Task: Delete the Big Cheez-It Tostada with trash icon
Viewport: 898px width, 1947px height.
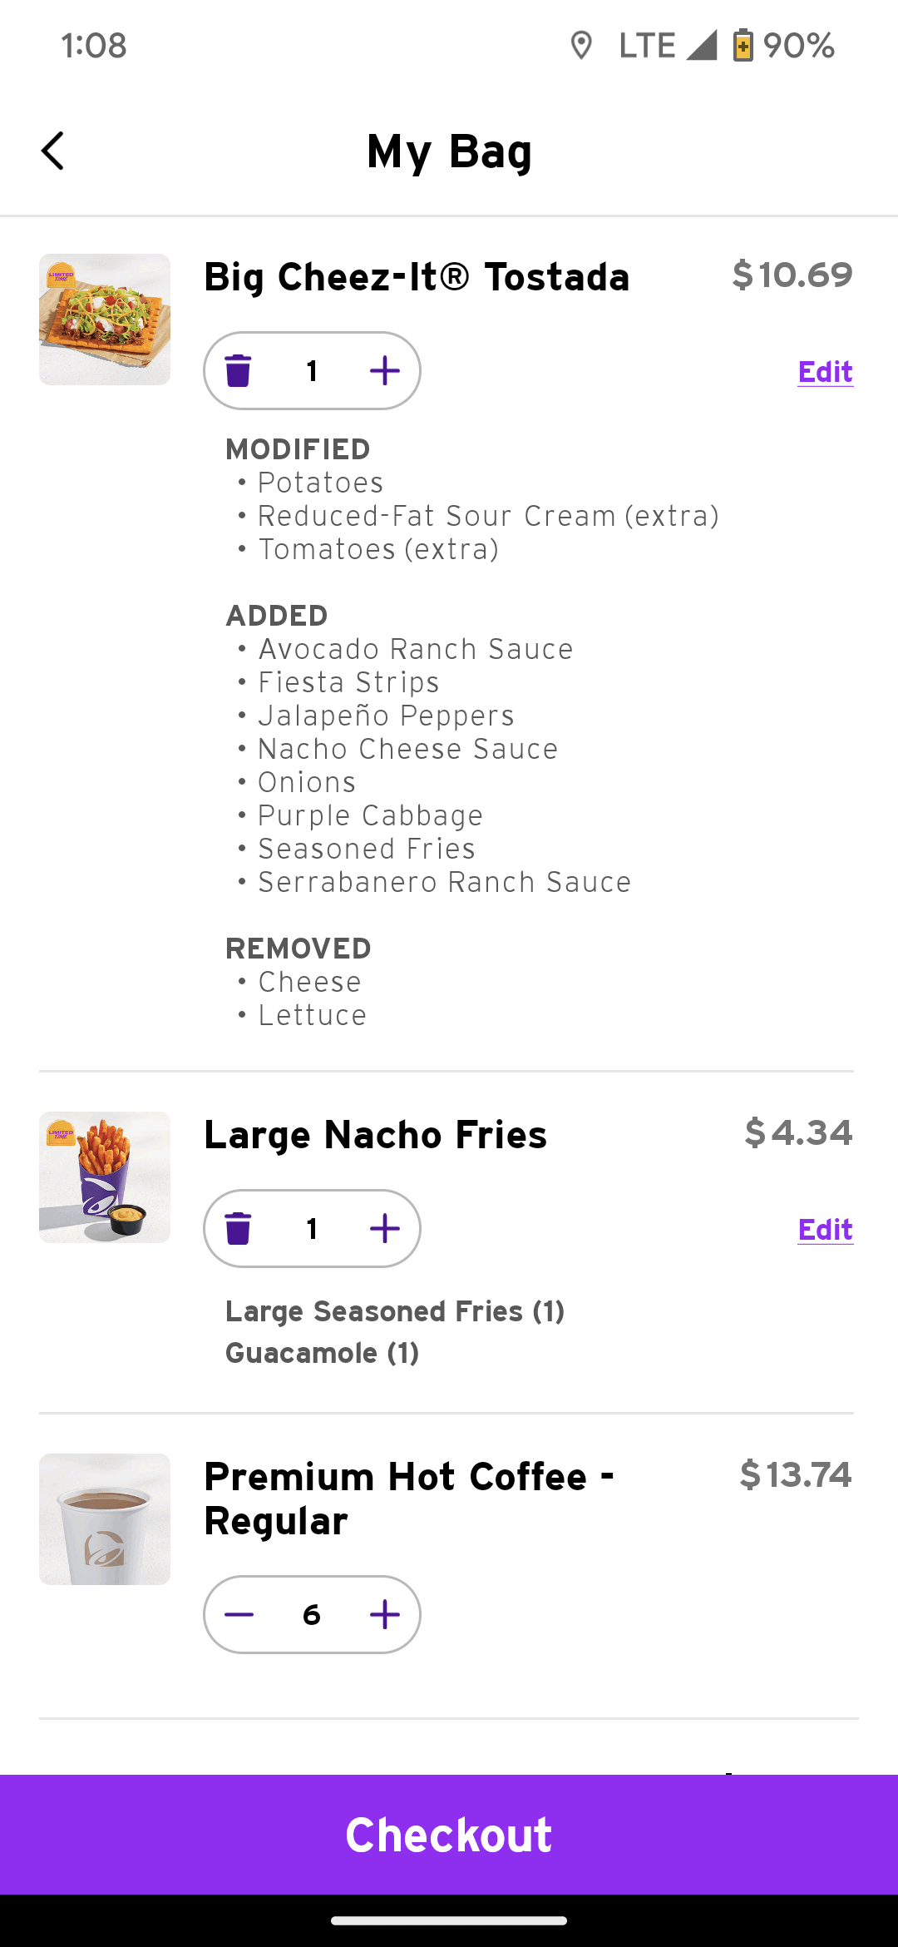Action: coord(239,371)
